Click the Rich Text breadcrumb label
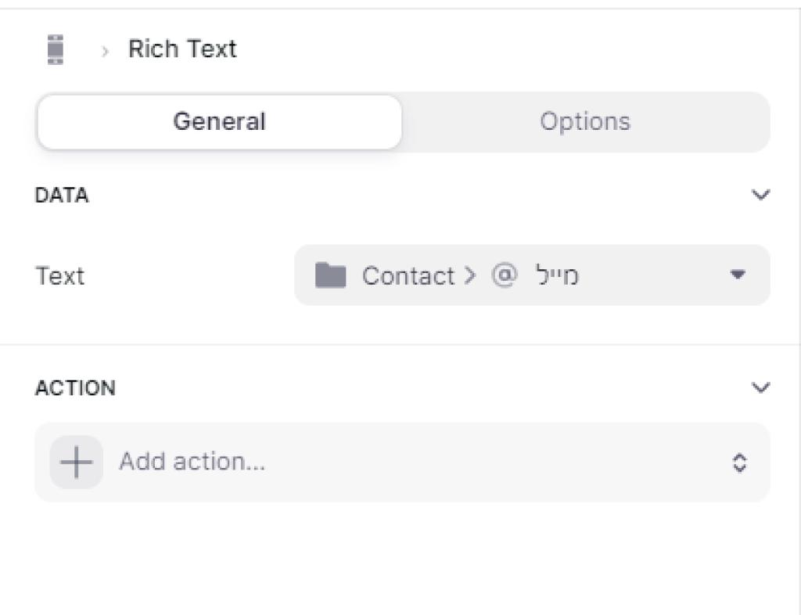The image size is (801, 615). coord(182,49)
